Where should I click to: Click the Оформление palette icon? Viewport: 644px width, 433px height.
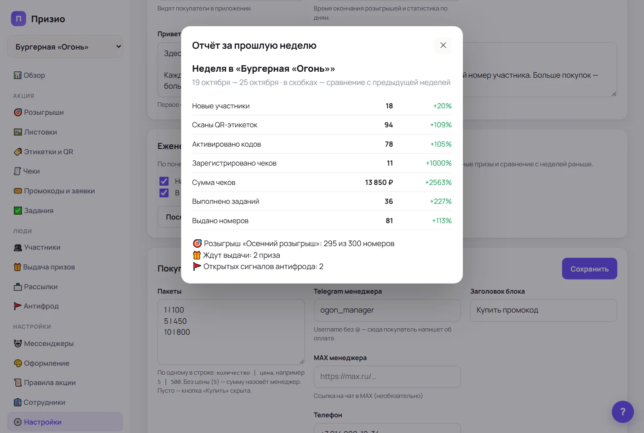coord(18,363)
